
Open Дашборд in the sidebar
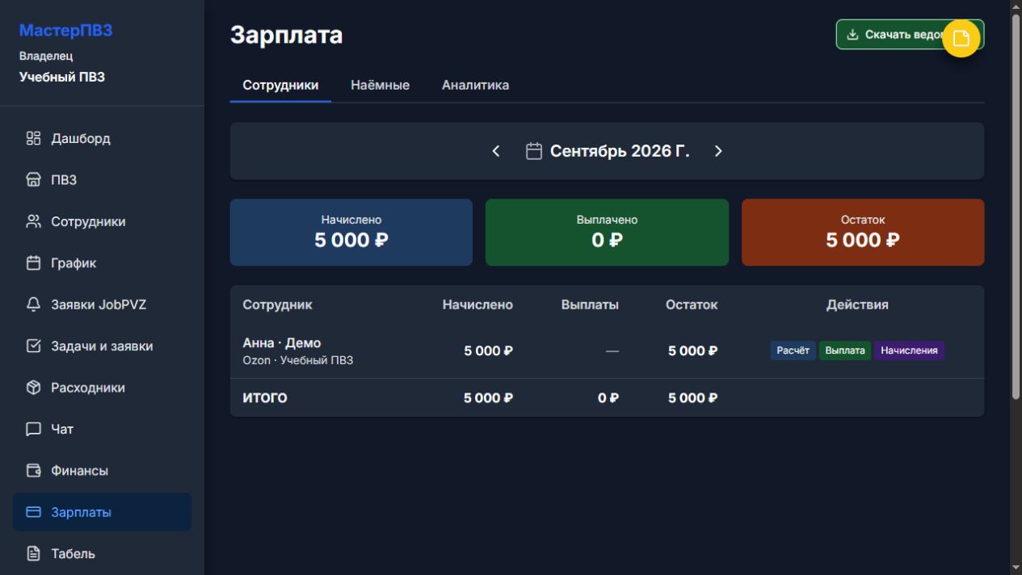[102, 139]
